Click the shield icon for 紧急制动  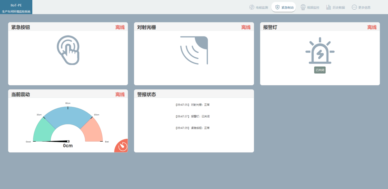pos(277,7)
